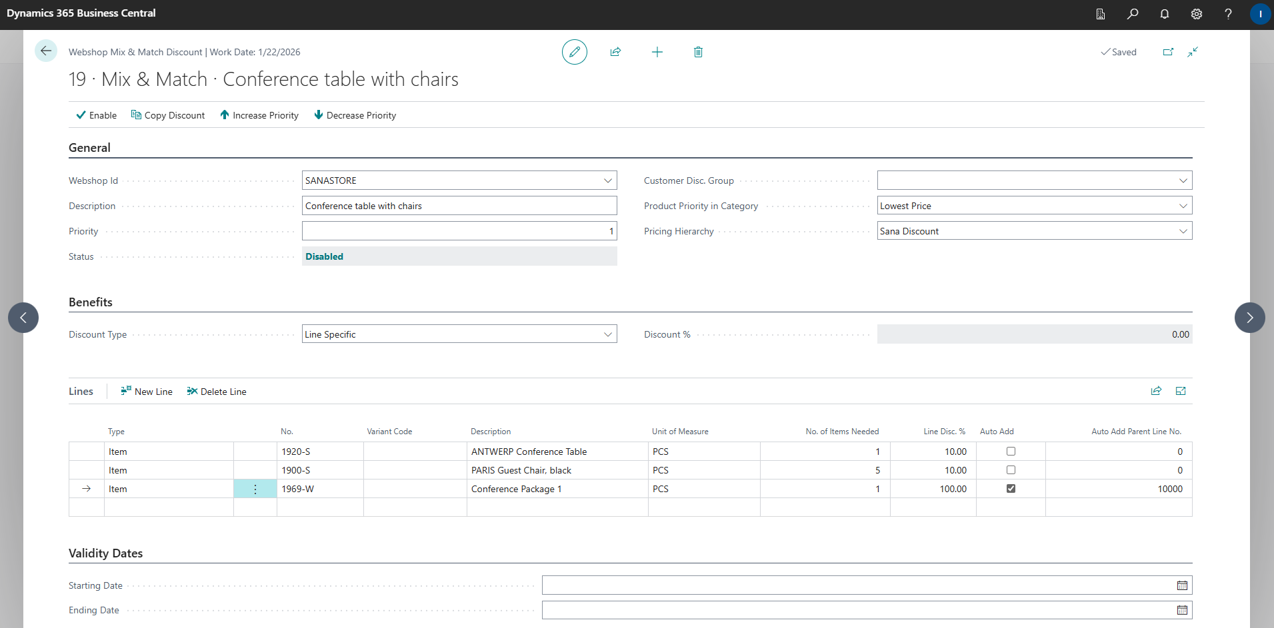Expand Customer Disc. Group dropdown
Image resolution: width=1274 pixels, height=628 pixels.
[1183, 180]
